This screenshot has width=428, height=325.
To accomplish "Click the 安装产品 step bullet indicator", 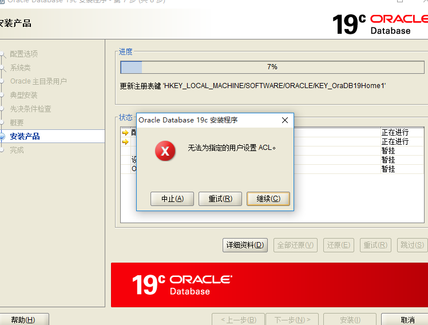I will pos(2,136).
